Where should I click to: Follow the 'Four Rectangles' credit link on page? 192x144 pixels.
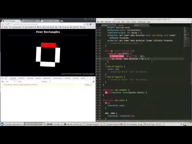(88, 74)
